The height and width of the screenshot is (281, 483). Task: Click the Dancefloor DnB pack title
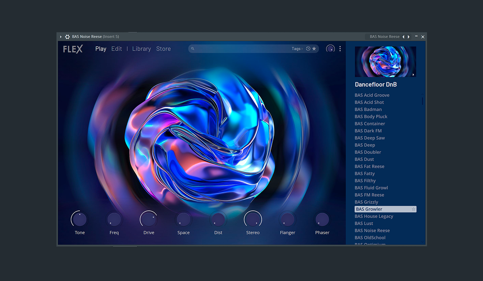(376, 85)
